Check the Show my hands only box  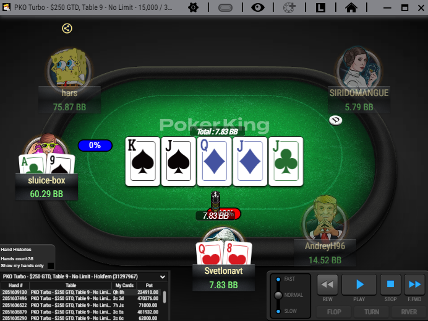point(51,266)
